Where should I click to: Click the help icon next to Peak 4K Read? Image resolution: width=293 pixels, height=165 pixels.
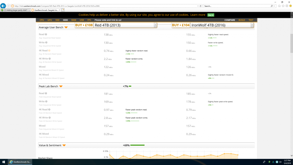[49, 110]
